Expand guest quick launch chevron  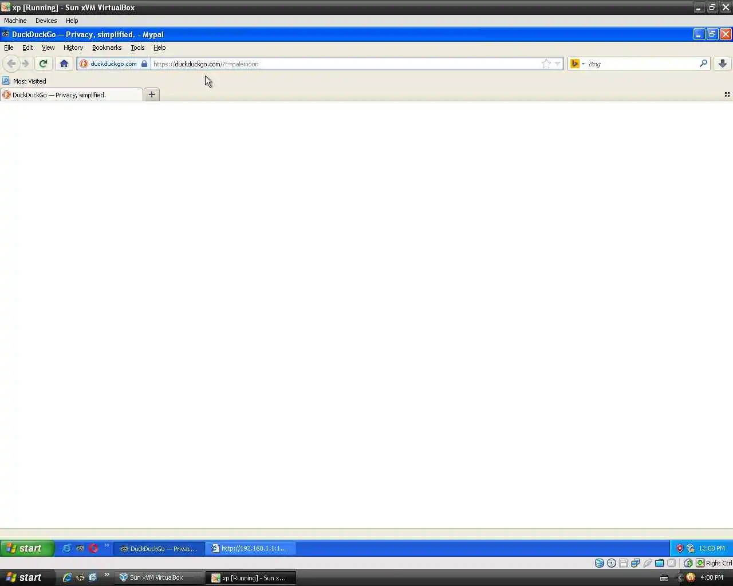point(107,545)
